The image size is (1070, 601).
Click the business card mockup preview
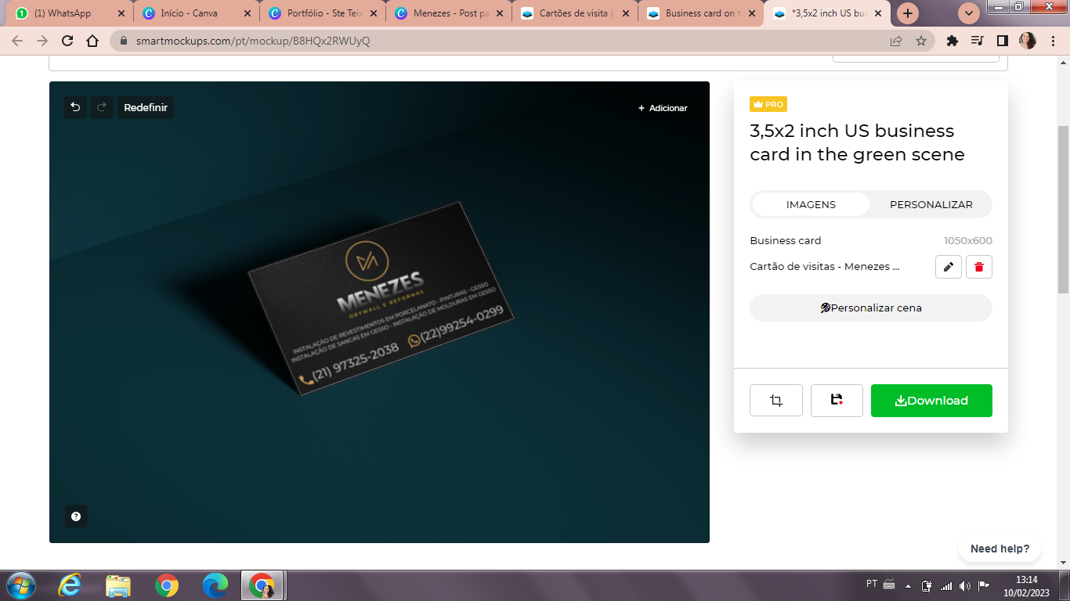[x=381, y=298]
